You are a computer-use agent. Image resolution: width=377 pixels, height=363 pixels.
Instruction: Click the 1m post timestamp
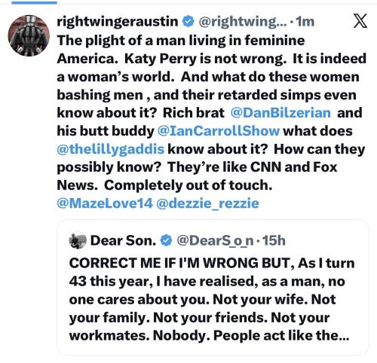[305, 22]
